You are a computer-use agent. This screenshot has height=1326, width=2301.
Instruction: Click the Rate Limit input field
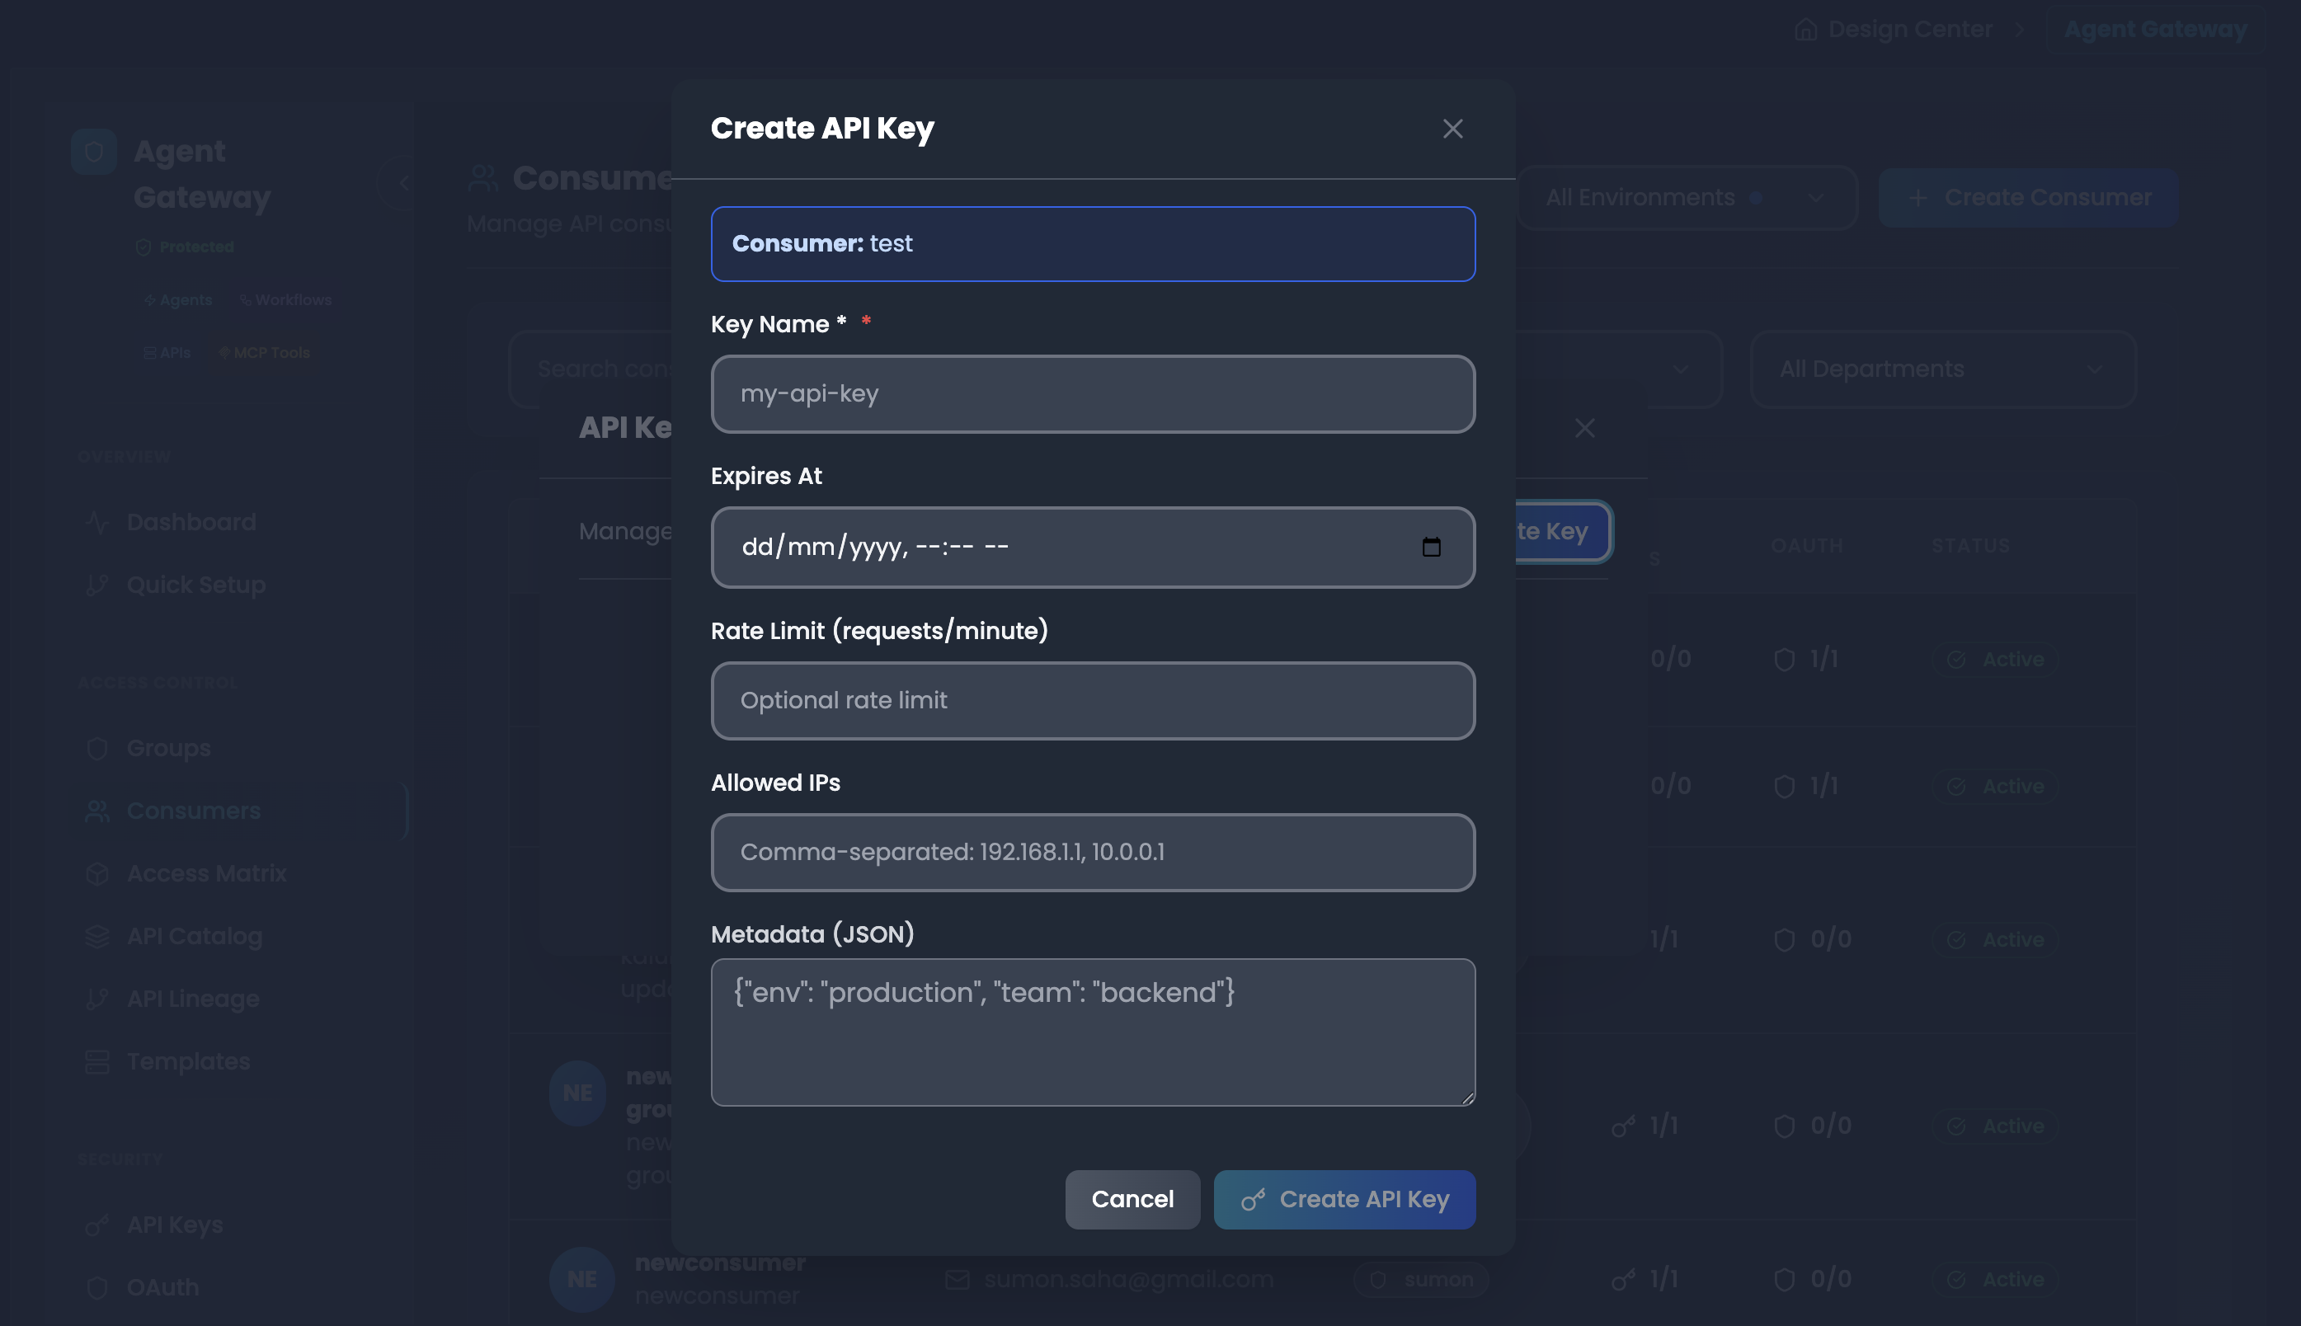pyautogui.click(x=1092, y=700)
